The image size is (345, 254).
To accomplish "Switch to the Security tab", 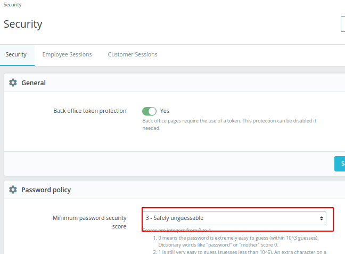I will pos(16,55).
